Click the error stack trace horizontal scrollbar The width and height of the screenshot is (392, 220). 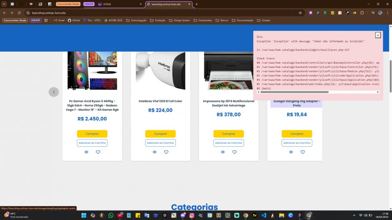[294, 92]
